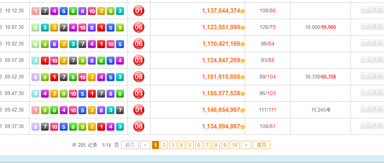Jump to page 10 in pagination
This screenshot has height=163, width=384.
[x=235, y=145]
